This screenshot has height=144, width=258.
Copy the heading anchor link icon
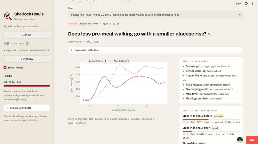pyautogui.click(x=209, y=34)
